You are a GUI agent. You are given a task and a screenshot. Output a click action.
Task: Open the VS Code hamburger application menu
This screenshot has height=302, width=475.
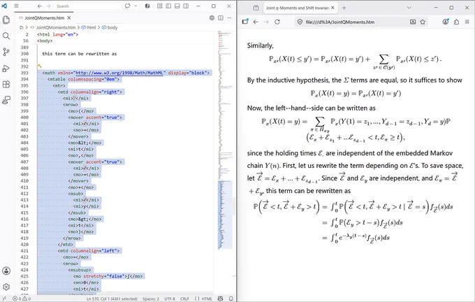click(16, 6)
